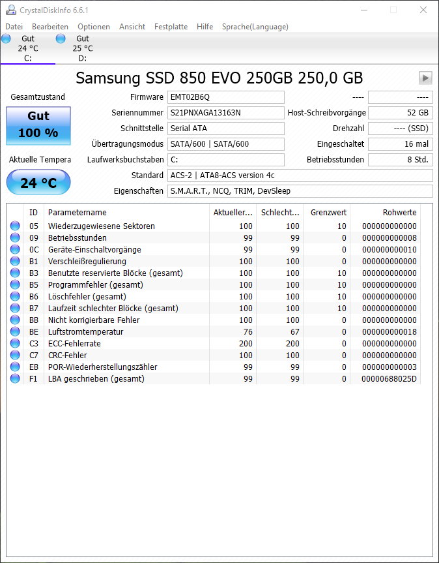Select the ECC-Fehlerrate parameter name
This screenshot has width=439, height=563.
(74, 343)
